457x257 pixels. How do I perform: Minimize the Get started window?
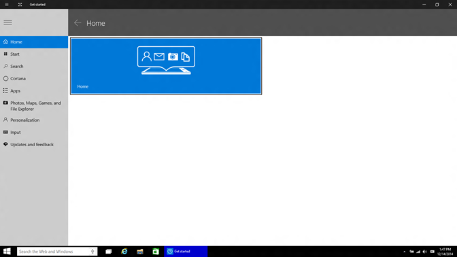[x=424, y=4]
